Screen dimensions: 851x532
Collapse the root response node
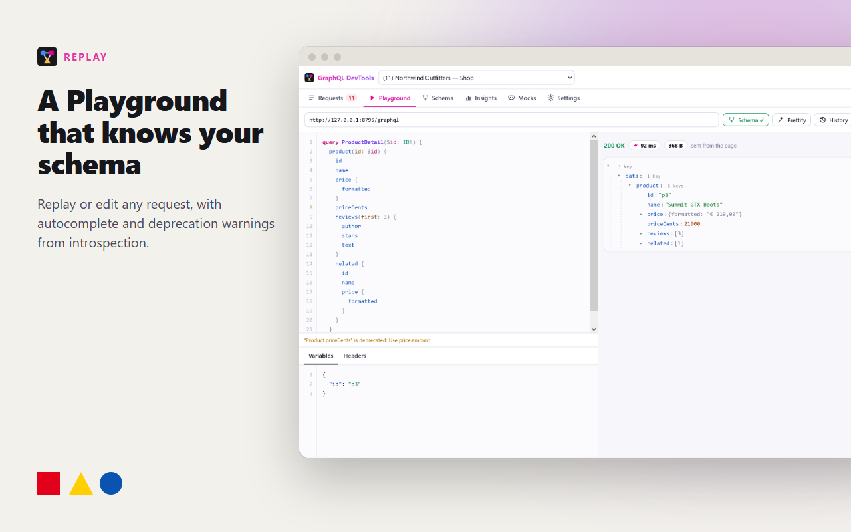(608, 166)
